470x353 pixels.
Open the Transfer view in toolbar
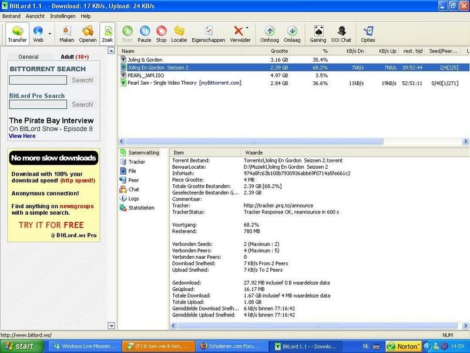click(18, 34)
